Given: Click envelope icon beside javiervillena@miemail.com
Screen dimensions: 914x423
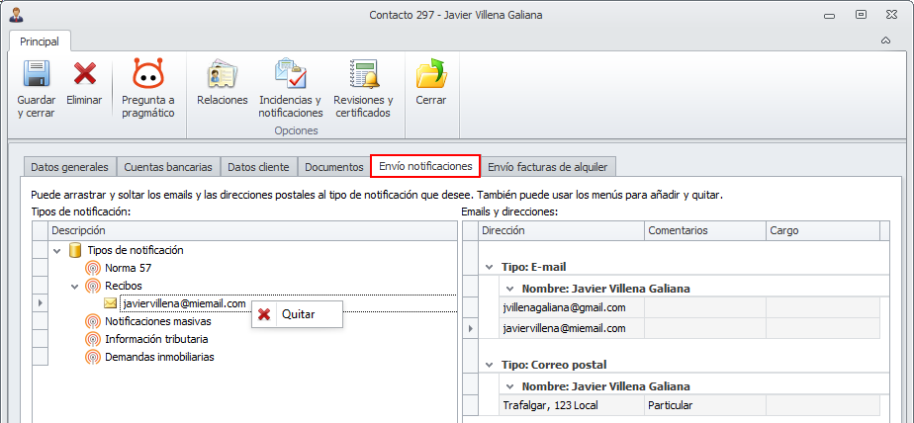Looking at the screenshot, I should pyautogui.click(x=110, y=303).
